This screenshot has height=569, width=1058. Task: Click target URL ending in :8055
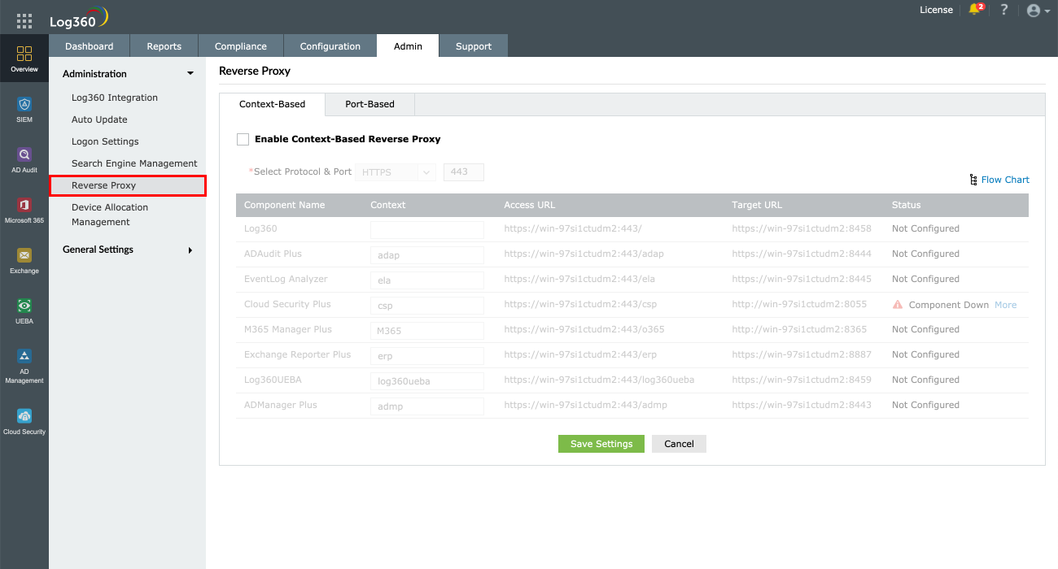pos(799,304)
